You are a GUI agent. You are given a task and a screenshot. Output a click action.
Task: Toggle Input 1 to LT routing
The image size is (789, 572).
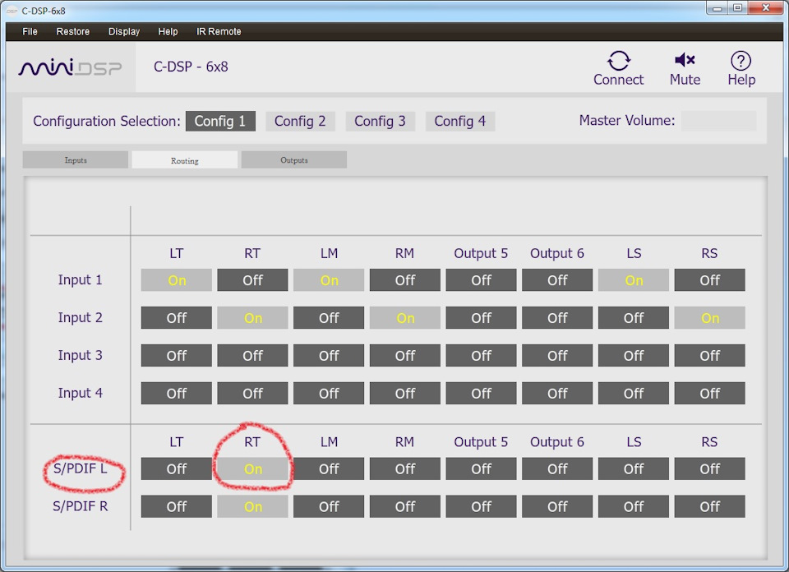coord(176,279)
